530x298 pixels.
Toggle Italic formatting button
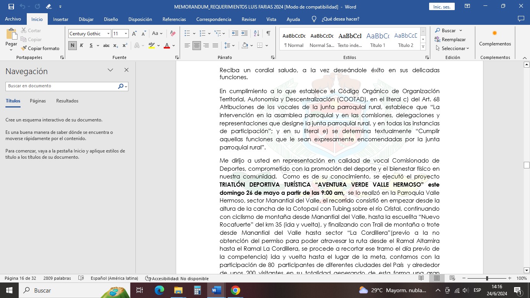click(x=81, y=46)
